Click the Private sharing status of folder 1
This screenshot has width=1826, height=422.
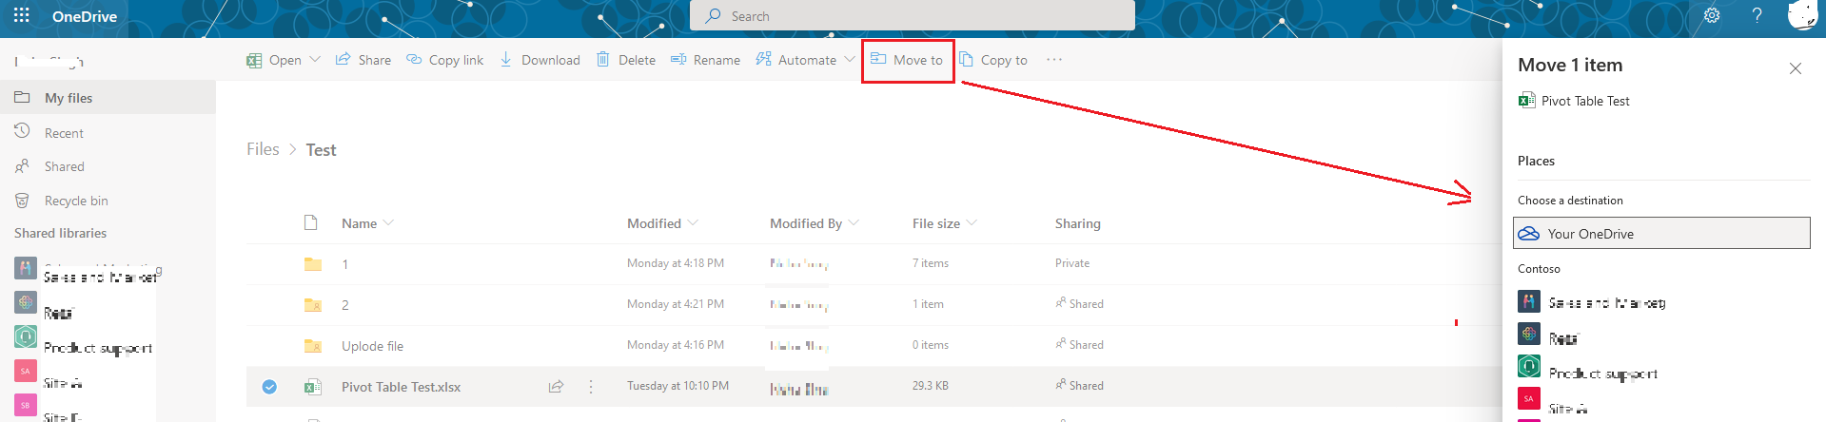click(1072, 263)
